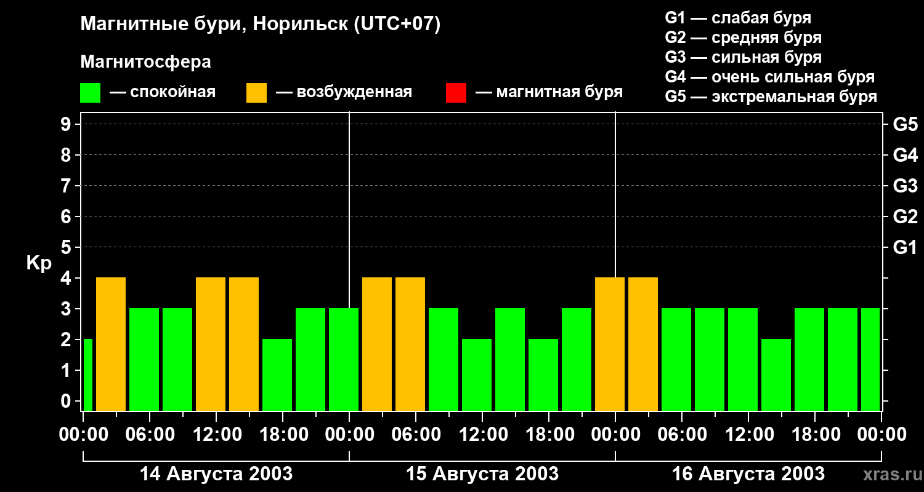Click the '00:00' label between 15 and 16 Августа

coord(615,435)
